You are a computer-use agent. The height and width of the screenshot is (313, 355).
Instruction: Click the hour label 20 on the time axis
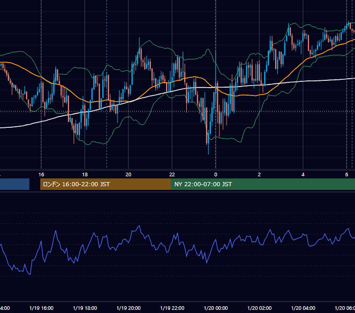pyautogui.click(x=128, y=175)
